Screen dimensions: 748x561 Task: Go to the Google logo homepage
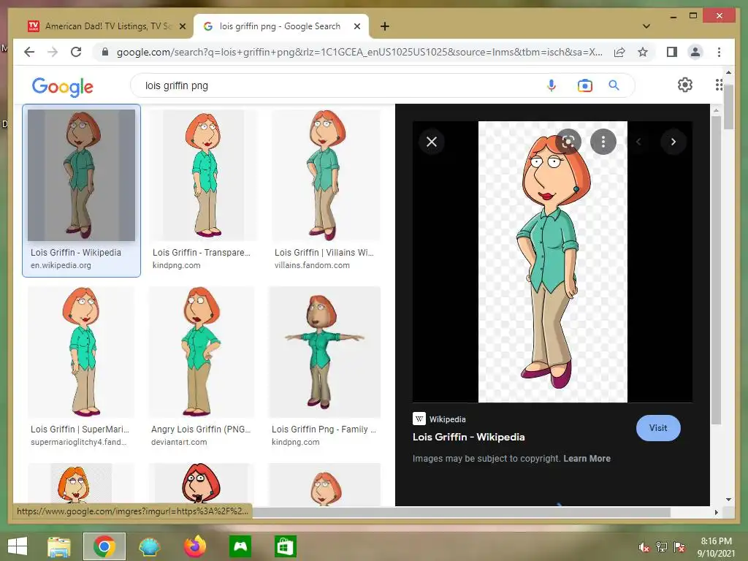(x=63, y=86)
